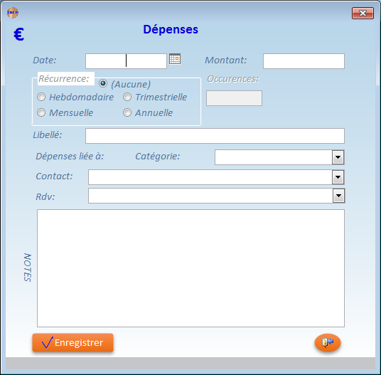Click the Libellé text field
This screenshot has height=375, width=381.
coord(215,136)
